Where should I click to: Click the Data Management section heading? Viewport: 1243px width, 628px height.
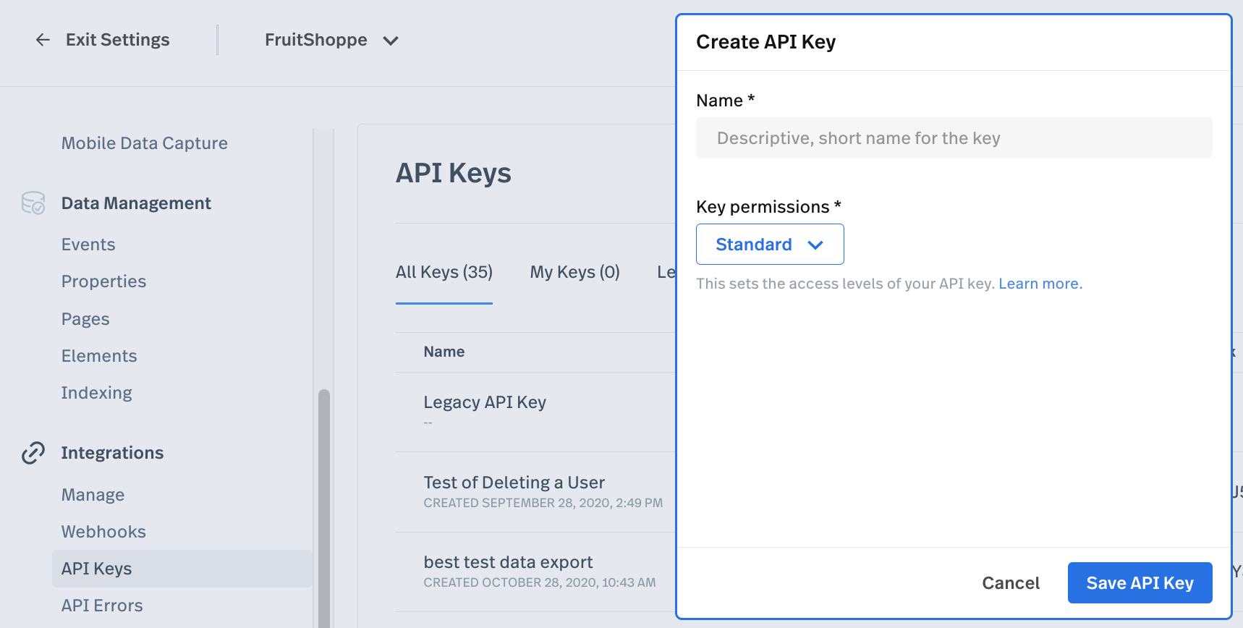pyautogui.click(x=136, y=203)
